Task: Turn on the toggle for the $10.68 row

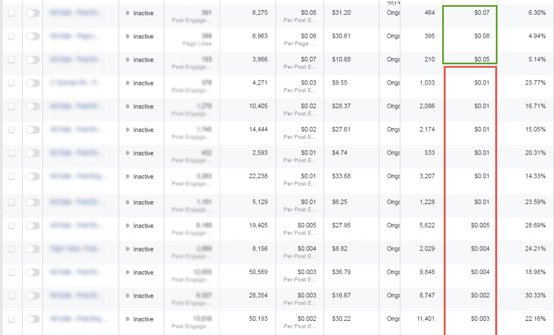Action: (x=33, y=60)
